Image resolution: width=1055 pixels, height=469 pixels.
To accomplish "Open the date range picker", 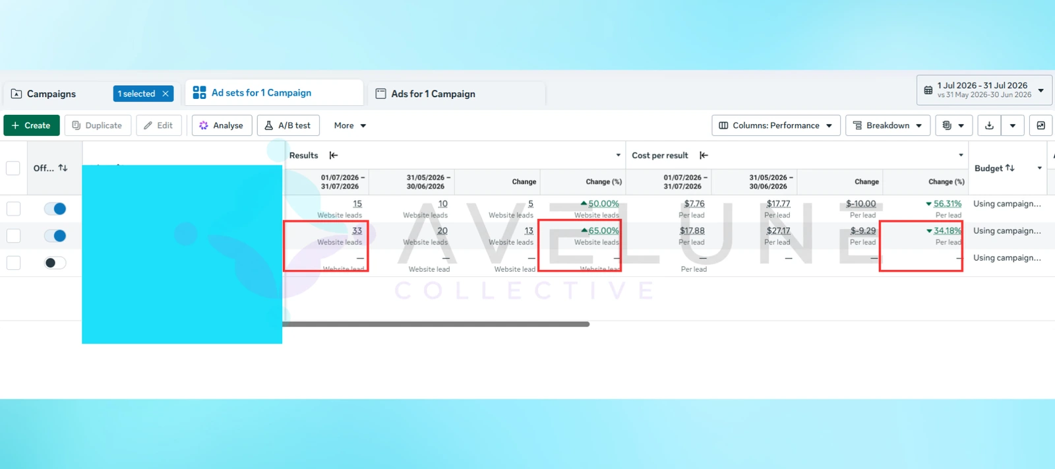I will [x=984, y=90].
